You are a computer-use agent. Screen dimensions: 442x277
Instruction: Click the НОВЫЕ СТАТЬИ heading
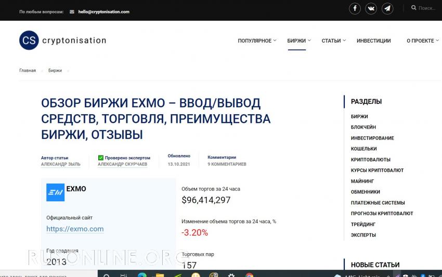tap(375, 265)
